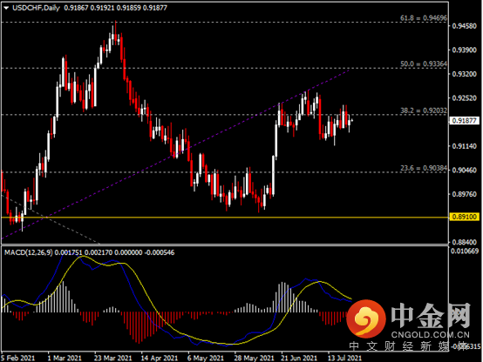This screenshot has height=362, width=483.
Task: Select the USDCHF,Daily chart title
Action: pyautogui.click(x=36, y=8)
